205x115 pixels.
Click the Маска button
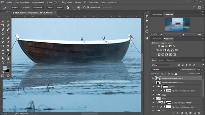tap(50, 8)
